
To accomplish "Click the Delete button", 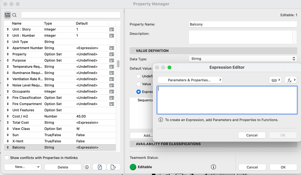I will coord(63,167).
